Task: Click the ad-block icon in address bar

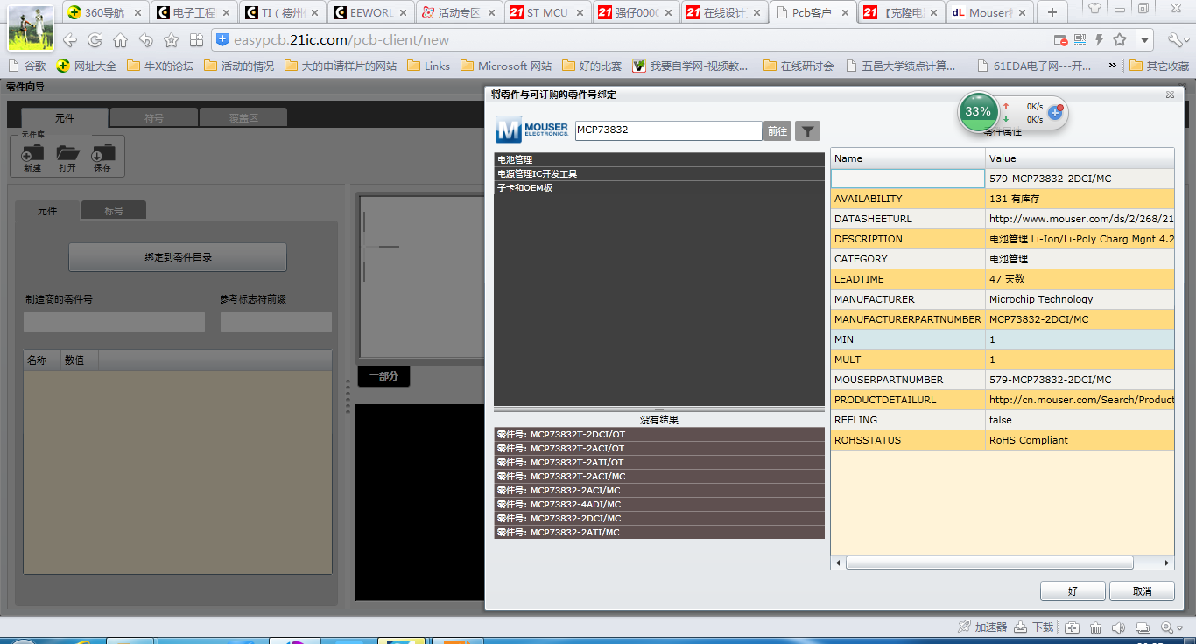Action: pos(1060,40)
